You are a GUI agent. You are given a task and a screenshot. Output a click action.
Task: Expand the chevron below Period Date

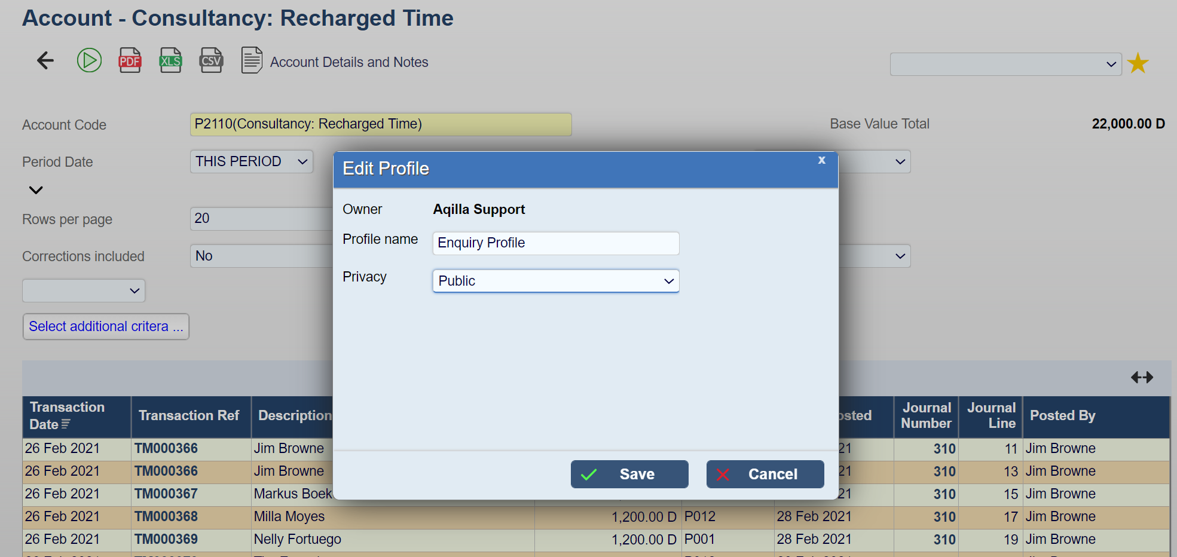pyautogui.click(x=36, y=190)
